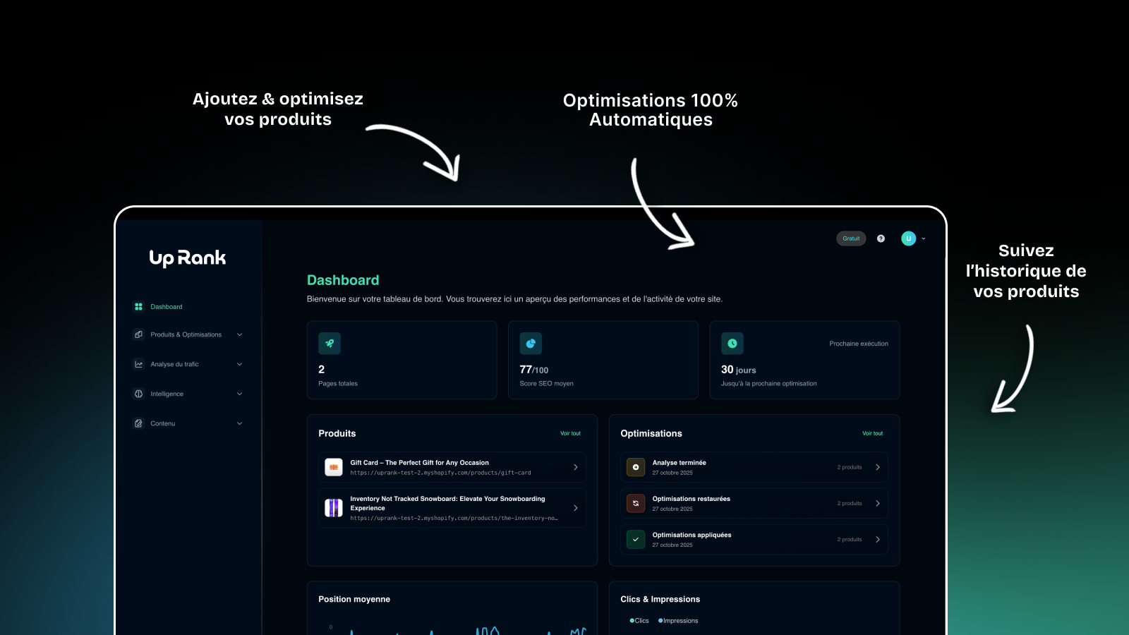1129x635 pixels.
Task: Click the Optimisations appliquées title
Action: [x=692, y=535]
